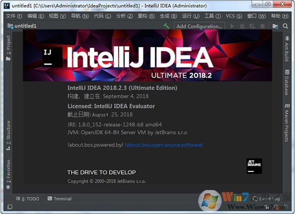The width and height of the screenshot is (295, 214).
Task: Click the September 4, 2018 build date text
Action: [125, 96]
